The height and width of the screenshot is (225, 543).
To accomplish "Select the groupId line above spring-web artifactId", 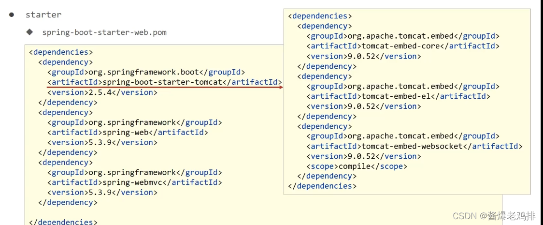I will 135,123.
